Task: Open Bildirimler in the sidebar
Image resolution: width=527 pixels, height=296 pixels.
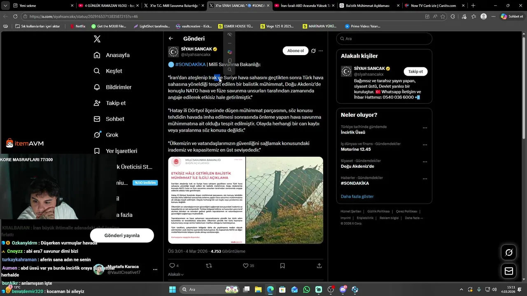Action: (x=112, y=87)
